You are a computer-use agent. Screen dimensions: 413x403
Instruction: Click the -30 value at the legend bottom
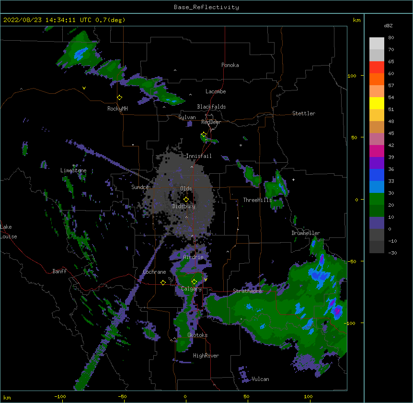click(x=392, y=253)
